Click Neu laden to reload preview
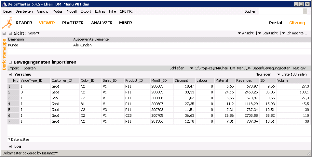The image size is (312, 157). 263,74
